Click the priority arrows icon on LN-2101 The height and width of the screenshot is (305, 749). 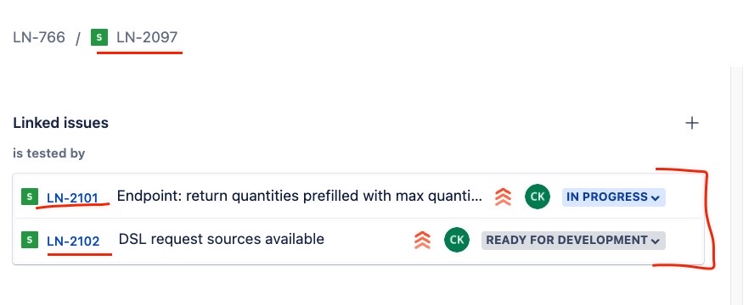pyautogui.click(x=503, y=197)
